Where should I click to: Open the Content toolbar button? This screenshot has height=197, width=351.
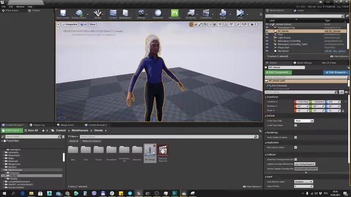(x=113, y=14)
